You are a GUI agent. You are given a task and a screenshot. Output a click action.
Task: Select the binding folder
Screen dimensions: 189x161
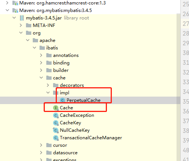[61, 63]
